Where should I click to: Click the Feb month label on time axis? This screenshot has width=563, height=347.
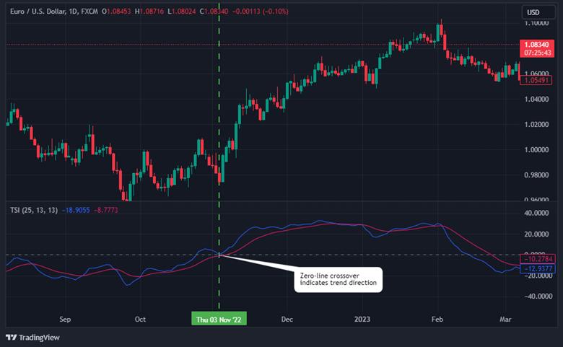[437, 319]
